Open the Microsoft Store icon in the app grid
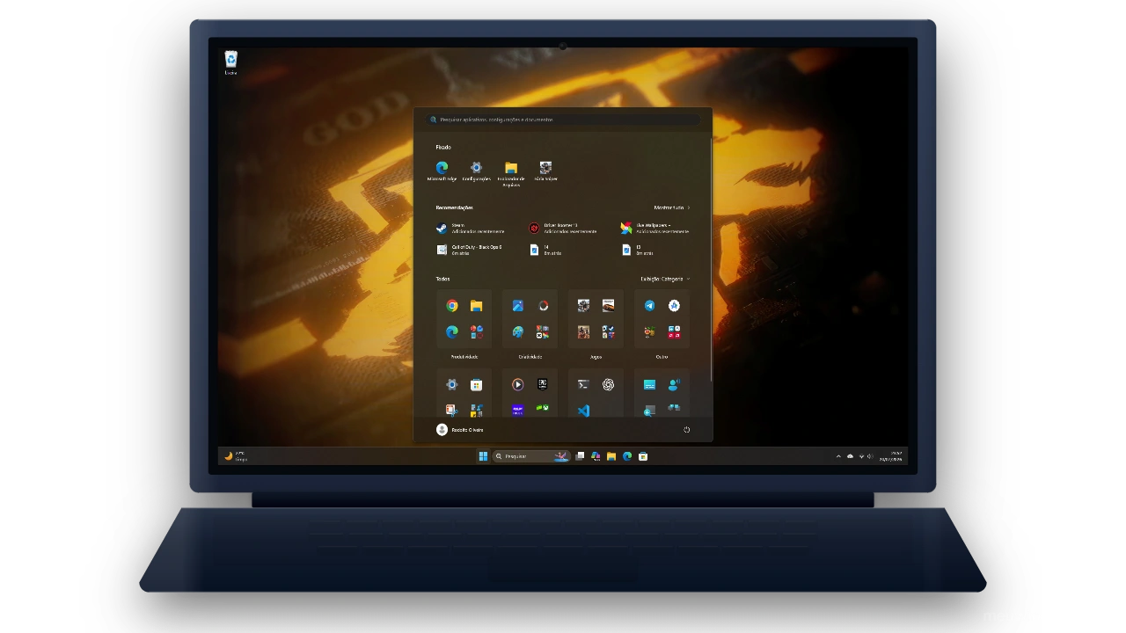This screenshot has height=633, width=1126. pos(476,384)
